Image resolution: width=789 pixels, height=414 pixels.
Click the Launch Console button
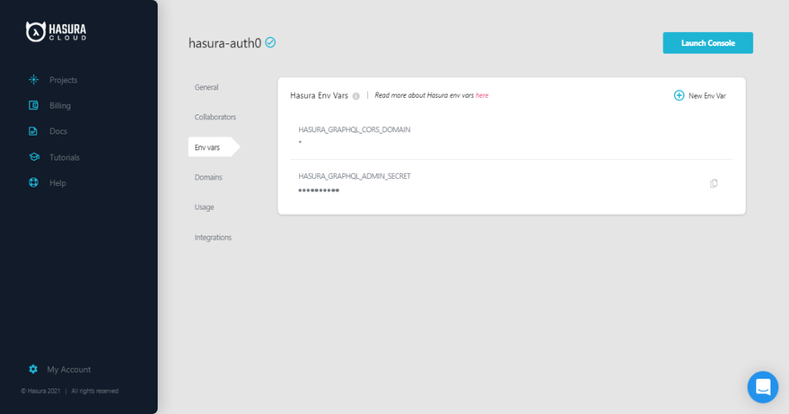(x=707, y=43)
